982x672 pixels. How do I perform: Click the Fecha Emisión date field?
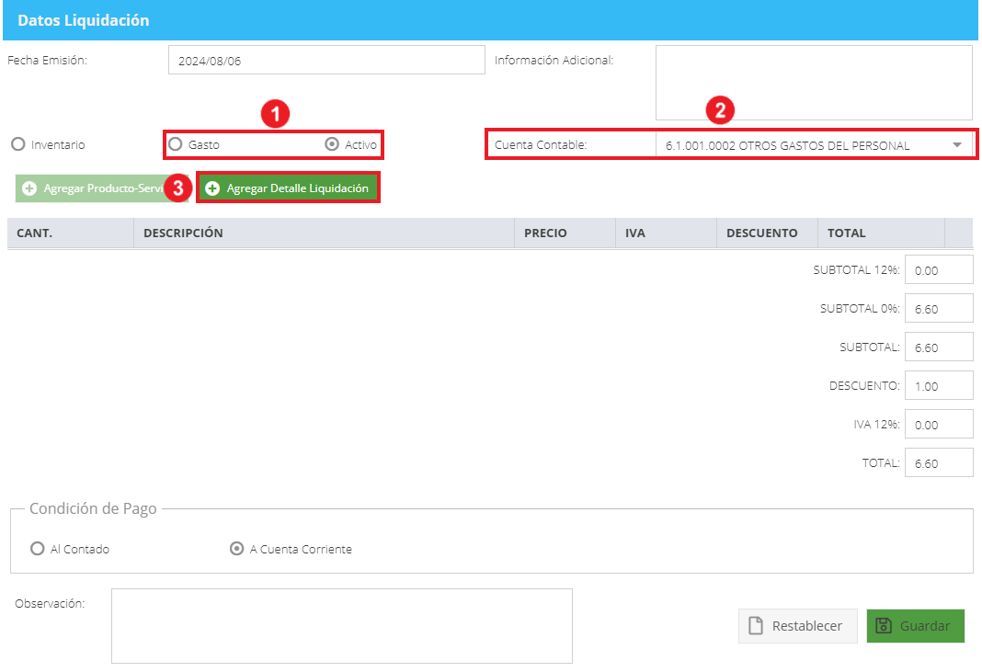coord(326,60)
